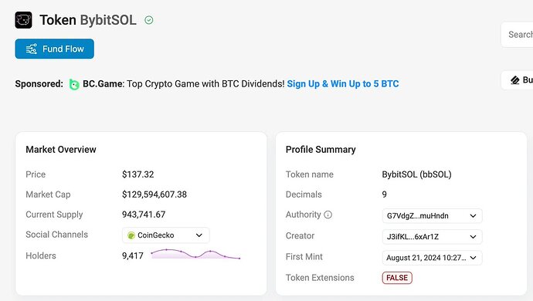Expand the First Mint date dropdown
The image size is (533, 301).
(x=432, y=258)
